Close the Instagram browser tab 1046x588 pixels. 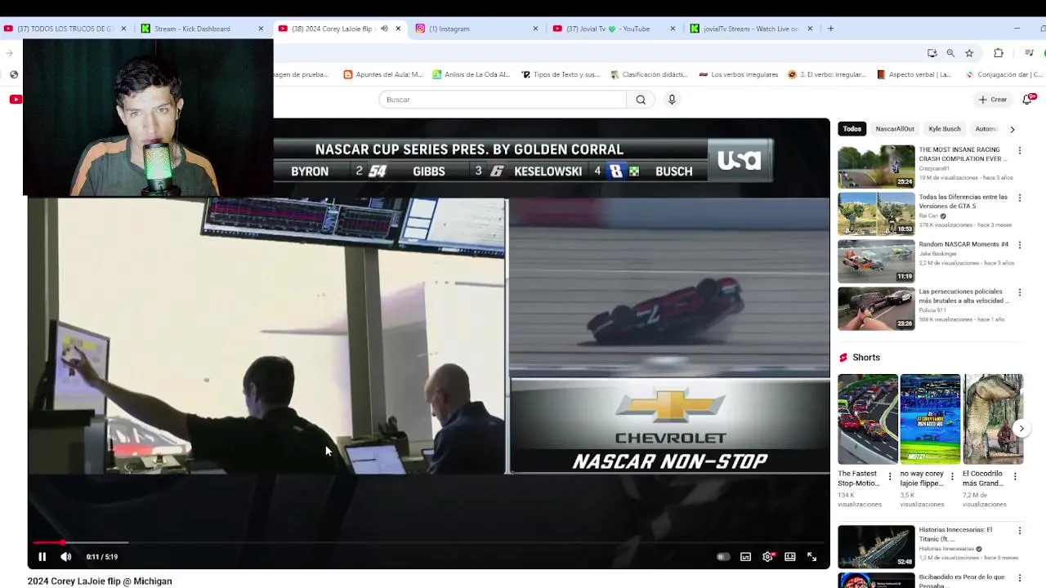tap(535, 29)
